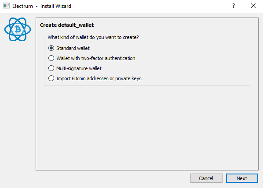
Task: Click the "Standard wallet" label text
Action: 73,48
